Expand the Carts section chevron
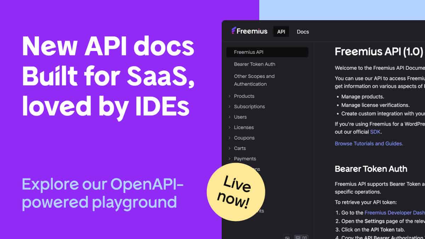425x239 pixels. pyautogui.click(x=229, y=148)
